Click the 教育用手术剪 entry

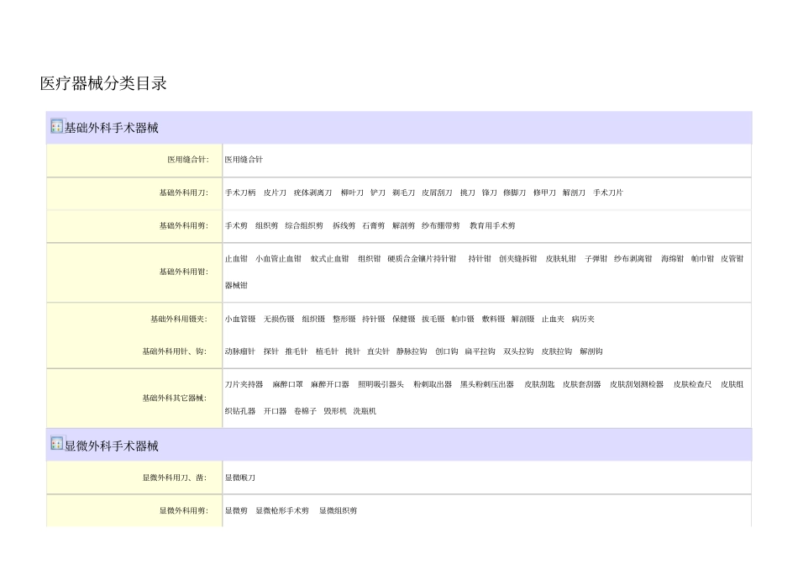point(492,225)
